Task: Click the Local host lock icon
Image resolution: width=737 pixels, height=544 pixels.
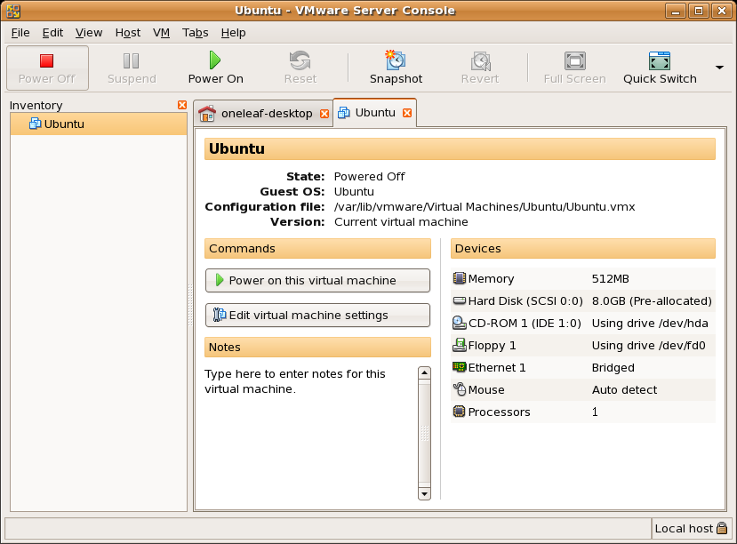Action: [722, 529]
